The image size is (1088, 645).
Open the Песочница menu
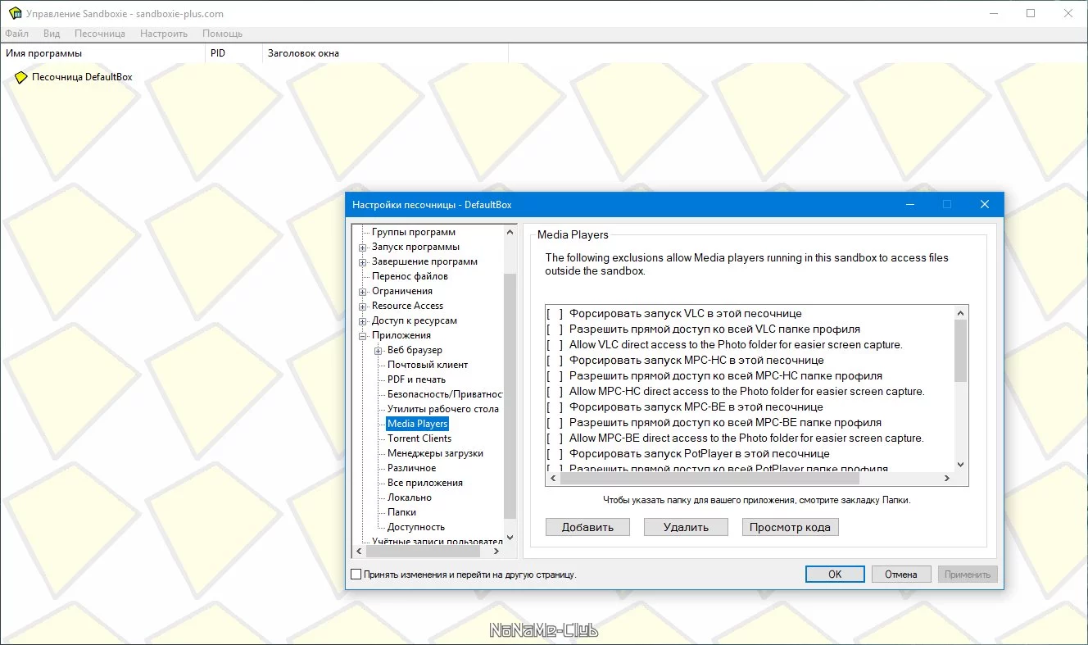100,34
